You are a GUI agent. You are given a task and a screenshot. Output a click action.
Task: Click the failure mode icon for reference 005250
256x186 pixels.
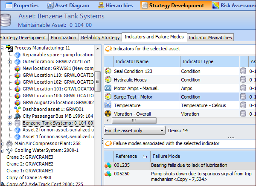pyautogui.click(x=108, y=174)
